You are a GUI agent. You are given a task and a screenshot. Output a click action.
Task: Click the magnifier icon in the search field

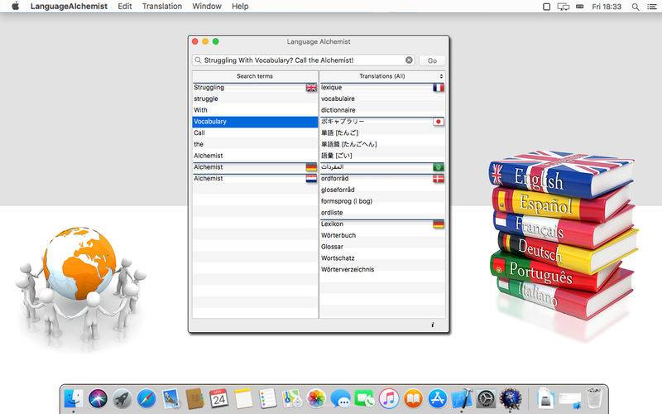click(198, 60)
